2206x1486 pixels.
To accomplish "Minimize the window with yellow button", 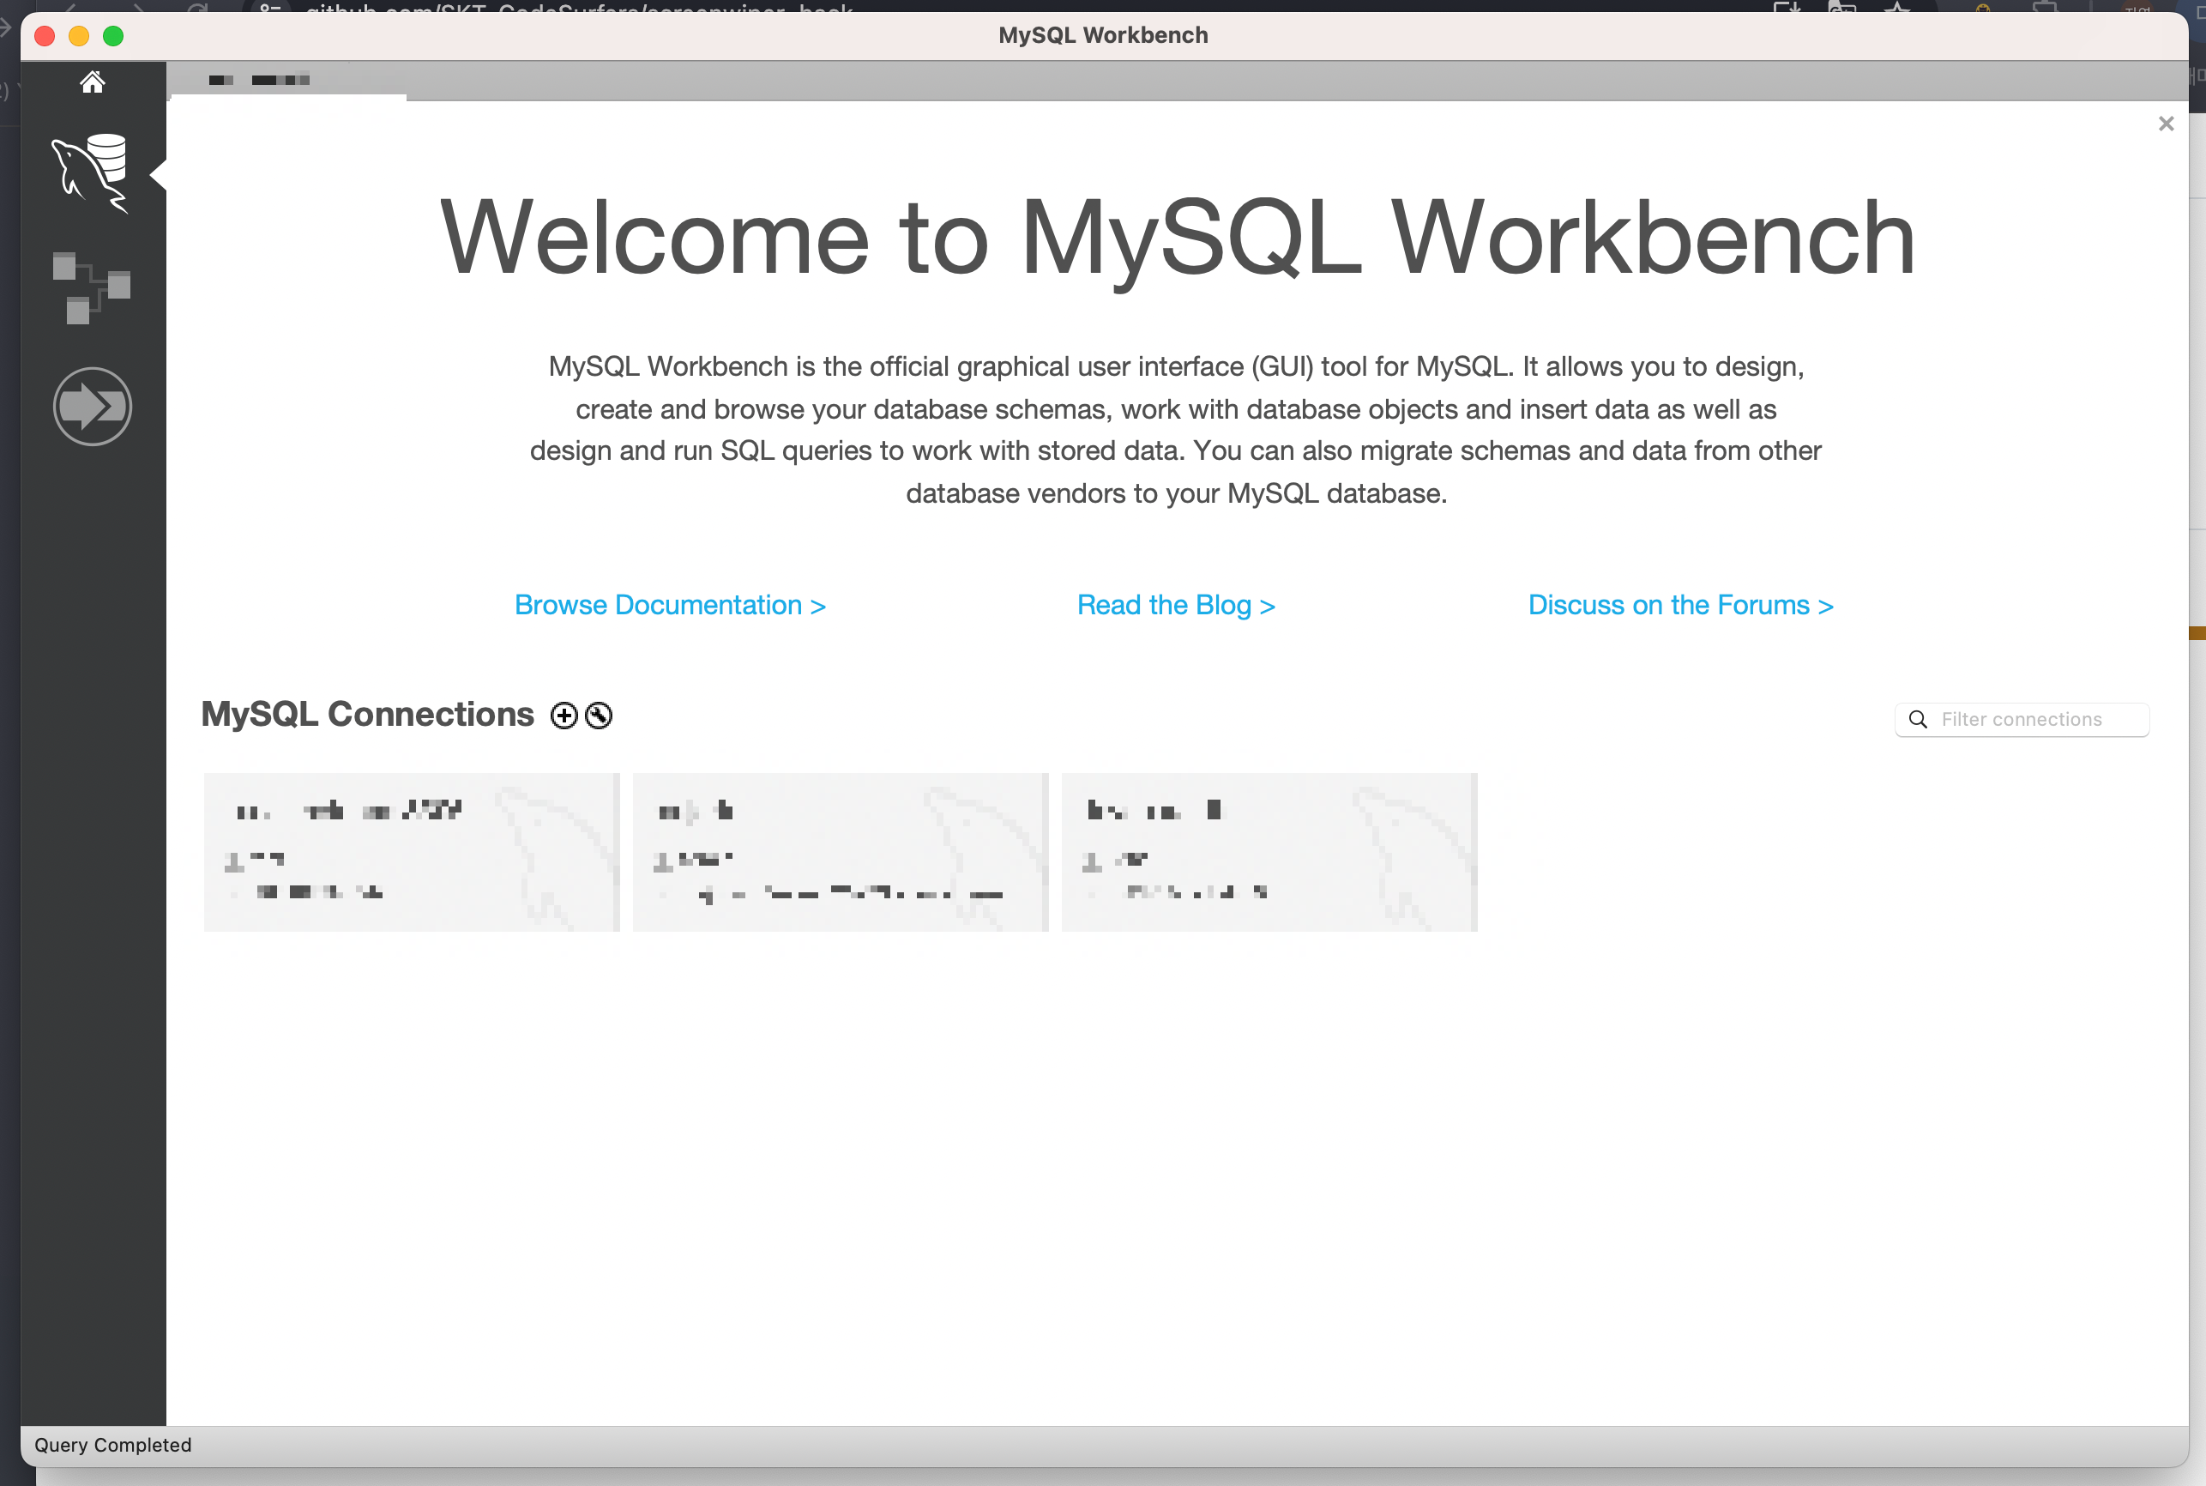I will pyautogui.click(x=79, y=36).
